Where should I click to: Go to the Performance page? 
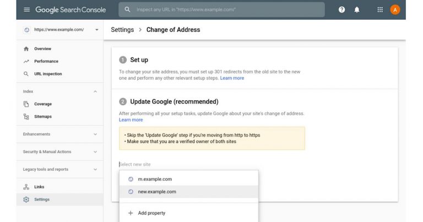pyautogui.click(x=46, y=61)
